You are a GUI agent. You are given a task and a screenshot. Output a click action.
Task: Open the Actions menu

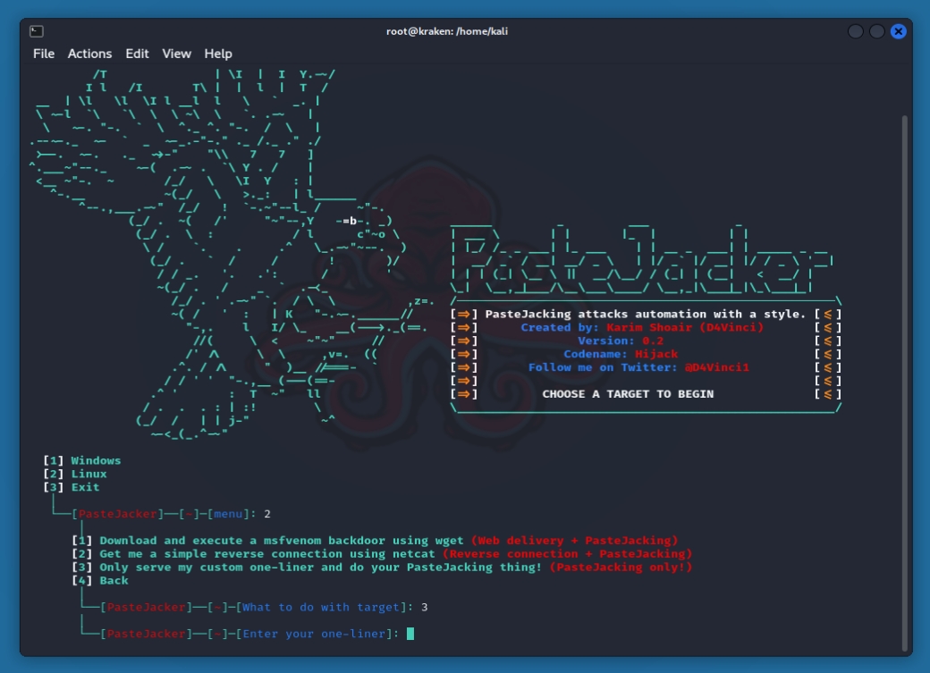tap(89, 54)
